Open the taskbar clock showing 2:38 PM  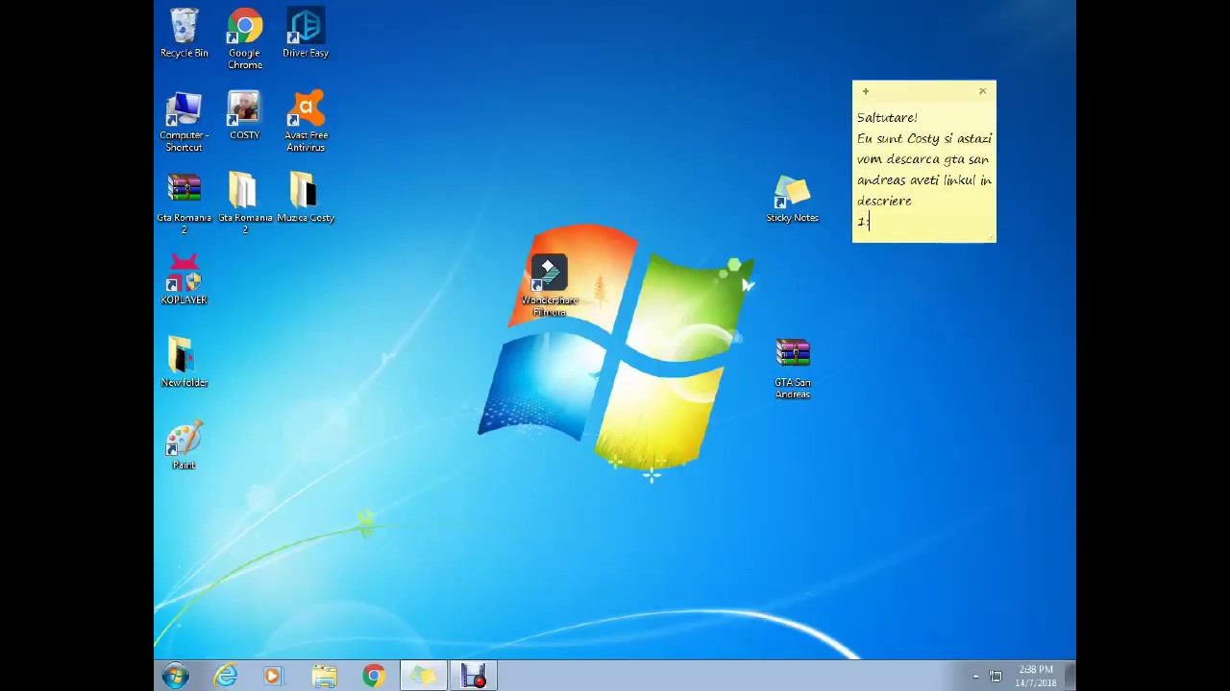[x=1035, y=676]
